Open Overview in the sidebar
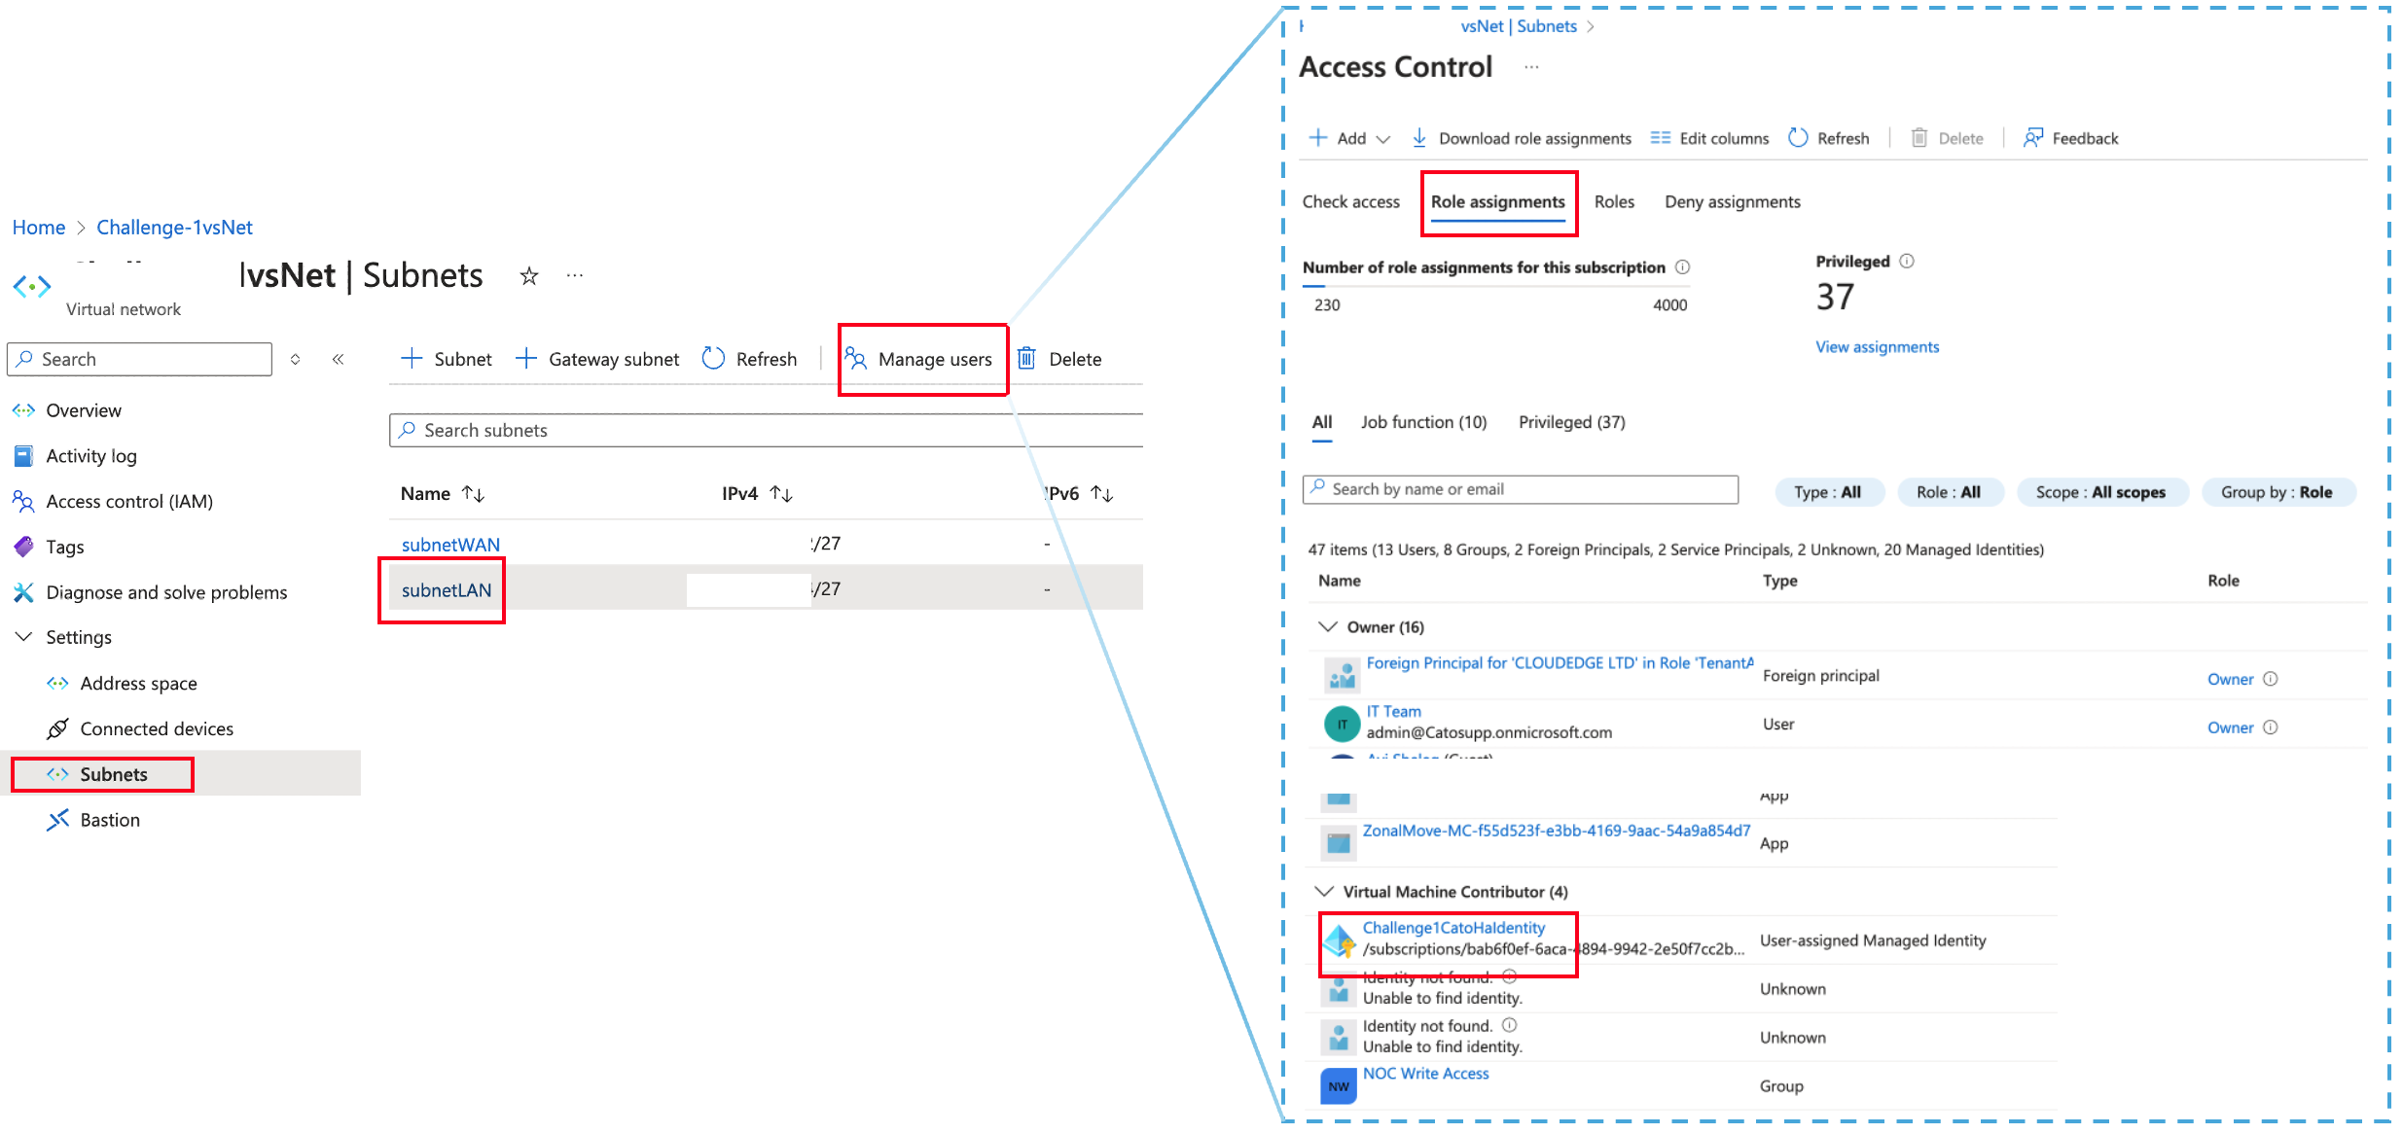 pyautogui.click(x=84, y=410)
